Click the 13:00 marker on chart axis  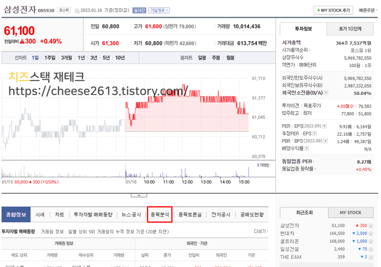tap(206, 182)
